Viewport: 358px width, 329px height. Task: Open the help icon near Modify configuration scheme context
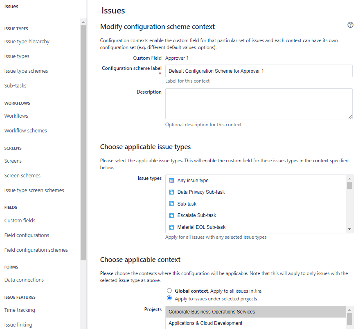pyautogui.click(x=350, y=25)
